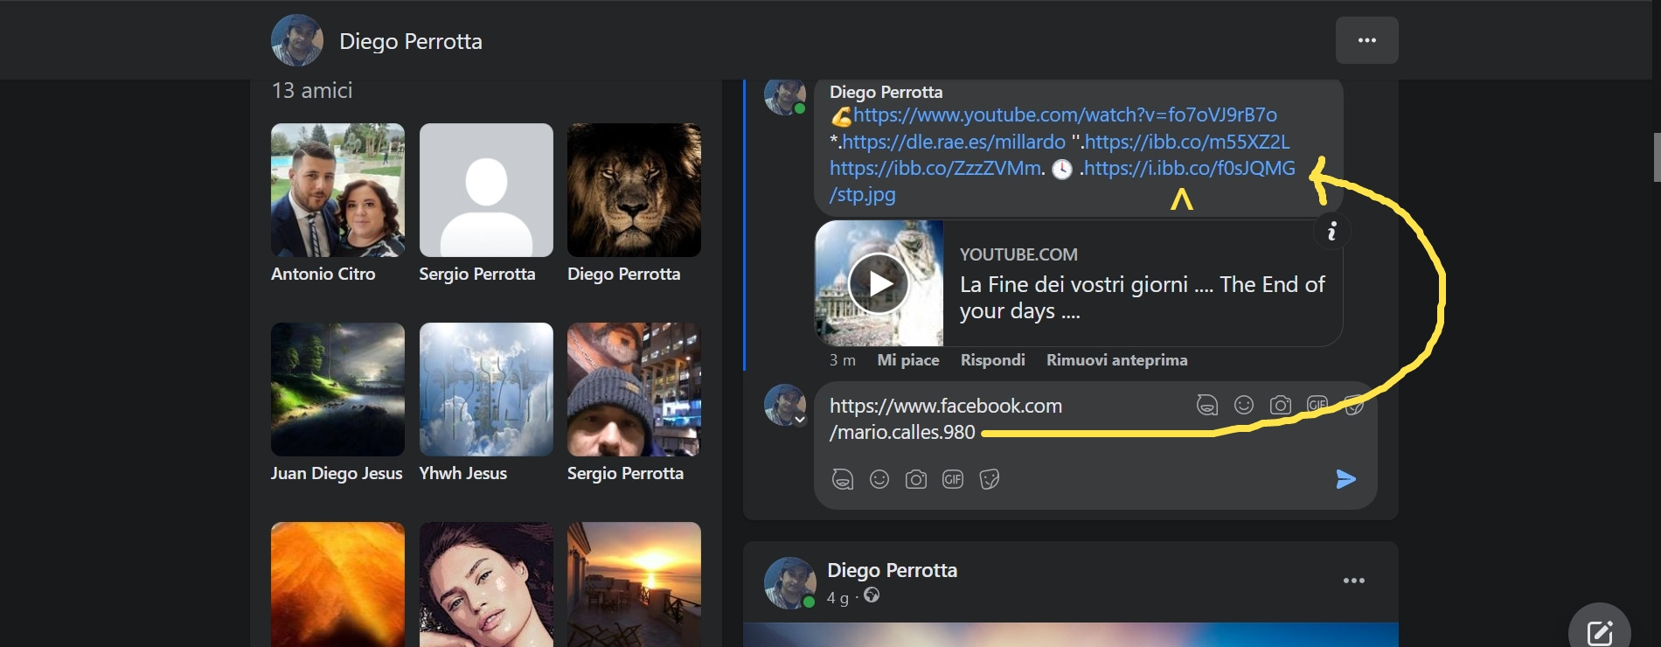This screenshot has height=647, width=1661.
Task: Click the page scrollbar thumb on the right edge
Action: pyautogui.click(x=1657, y=157)
